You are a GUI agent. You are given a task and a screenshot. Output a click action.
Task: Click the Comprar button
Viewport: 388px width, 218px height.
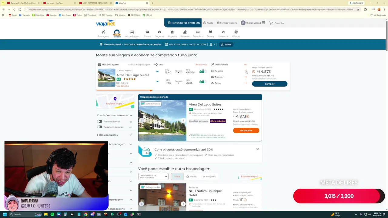(x=269, y=84)
